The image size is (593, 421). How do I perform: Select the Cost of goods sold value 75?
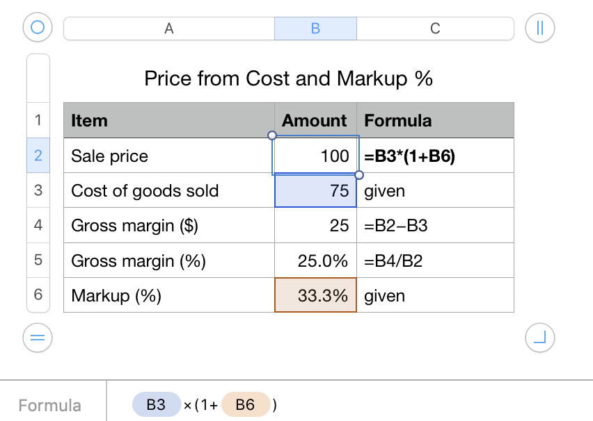point(315,190)
